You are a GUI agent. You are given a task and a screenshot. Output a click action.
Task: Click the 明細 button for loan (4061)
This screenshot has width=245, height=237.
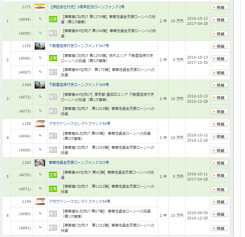[x=220, y=228]
